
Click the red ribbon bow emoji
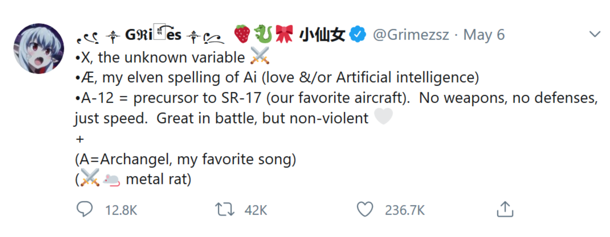click(284, 34)
